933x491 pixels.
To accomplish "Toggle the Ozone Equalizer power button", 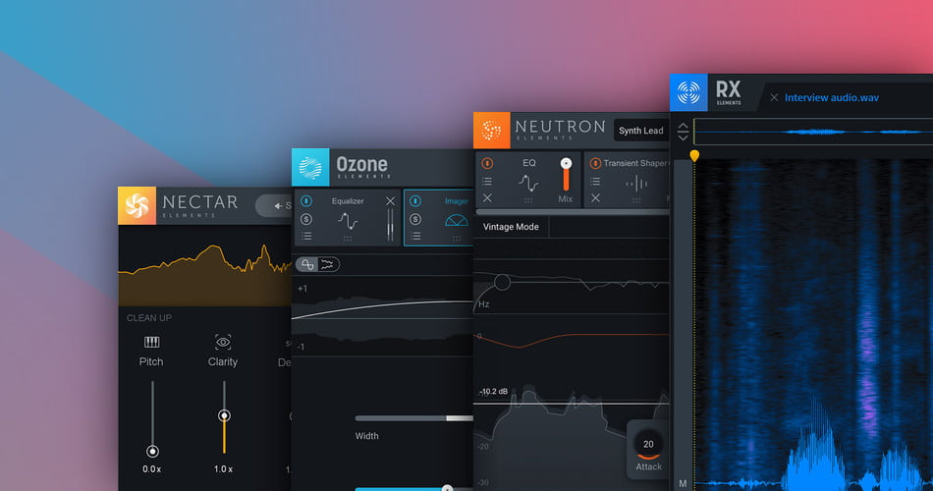I will pyautogui.click(x=307, y=201).
